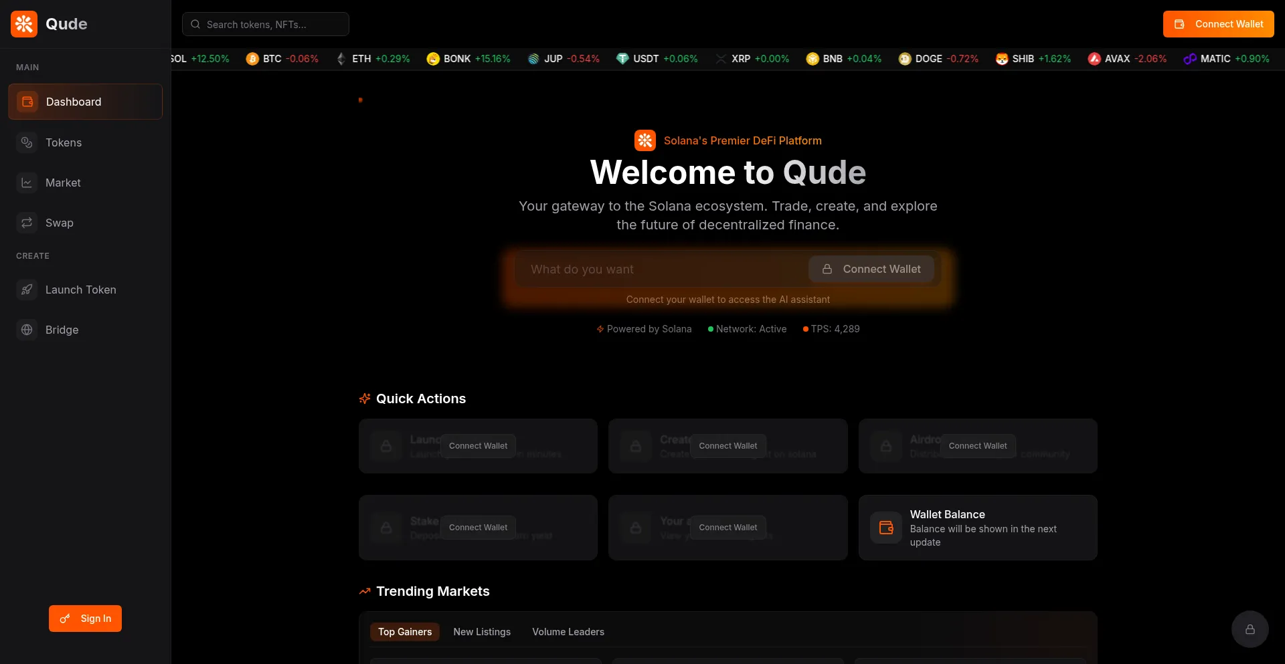This screenshot has height=664, width=1285.
Task: Click the Bridge globe icon
Action: [27, 330]
